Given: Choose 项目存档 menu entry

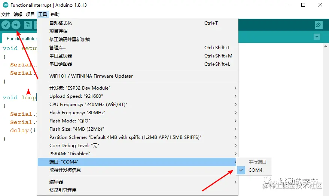Looking at the screenshot, I should (138, 31).
